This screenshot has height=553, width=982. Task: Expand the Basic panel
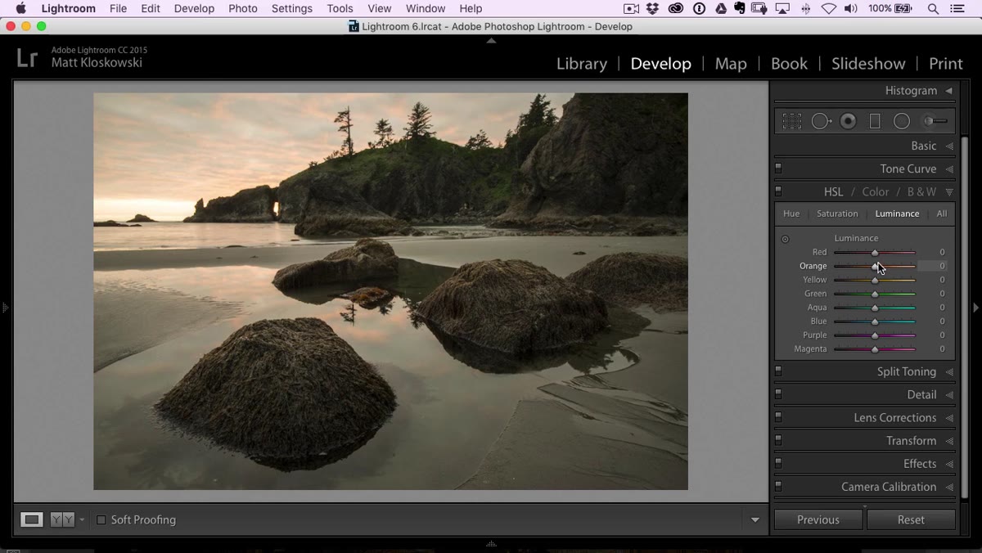(x=949, y=146)
